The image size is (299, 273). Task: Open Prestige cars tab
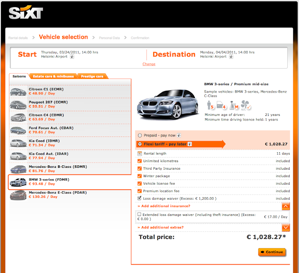pos(92,76)
